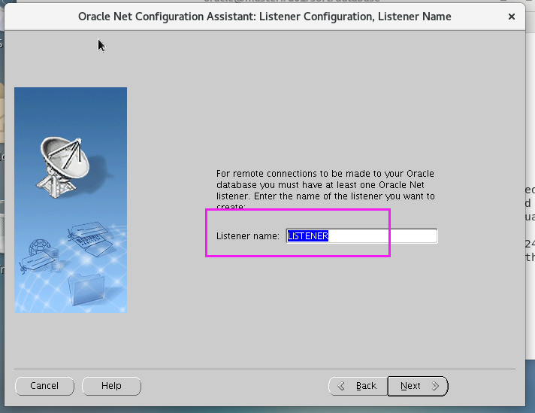The image size is (535, 413).
Task: Click the 'For remote connections' instruction text
Action: 325,190
